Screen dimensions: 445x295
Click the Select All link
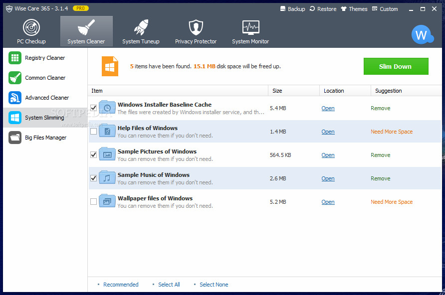[x=169, y=285]
